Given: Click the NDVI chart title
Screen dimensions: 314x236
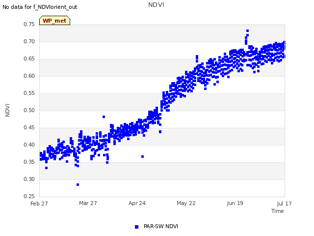Looking at the screenshot, I should (x=156, y=4).
